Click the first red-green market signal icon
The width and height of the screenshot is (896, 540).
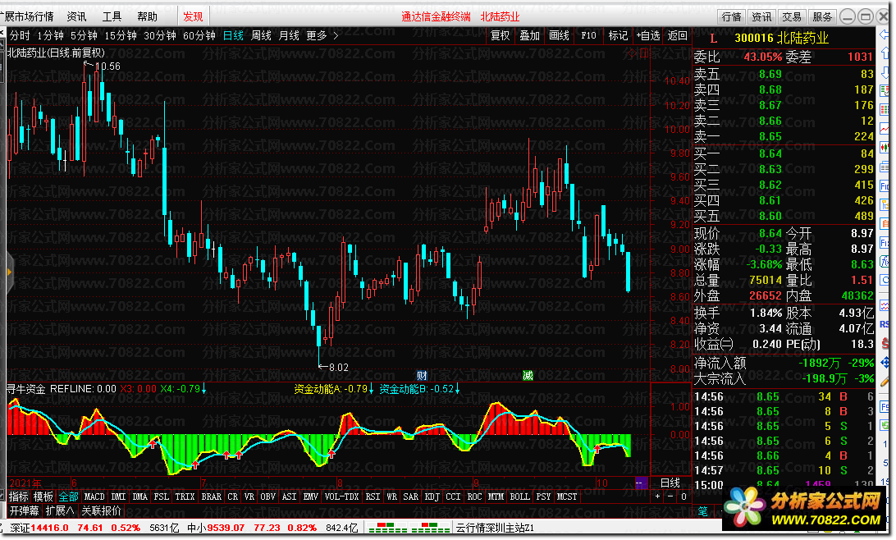(387, 528)
